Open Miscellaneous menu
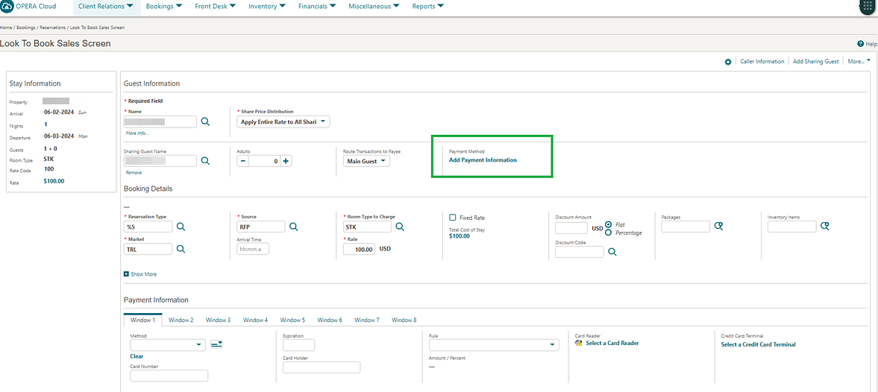 374,6
